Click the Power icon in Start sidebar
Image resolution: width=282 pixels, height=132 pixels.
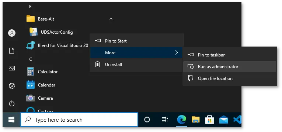point(12,103)
